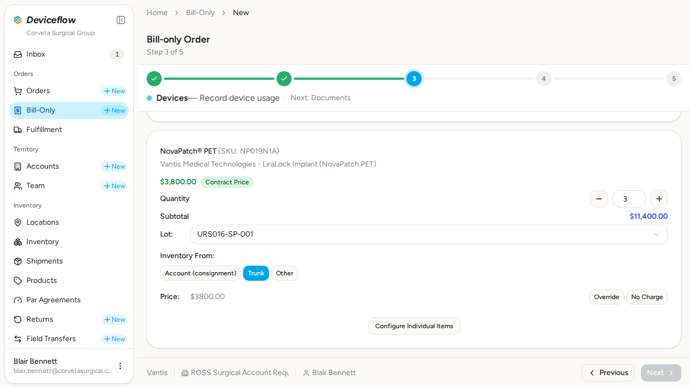Decrease quantity with minus button
The width and height of the screenshot is (690, 388).
pos(599,199)
